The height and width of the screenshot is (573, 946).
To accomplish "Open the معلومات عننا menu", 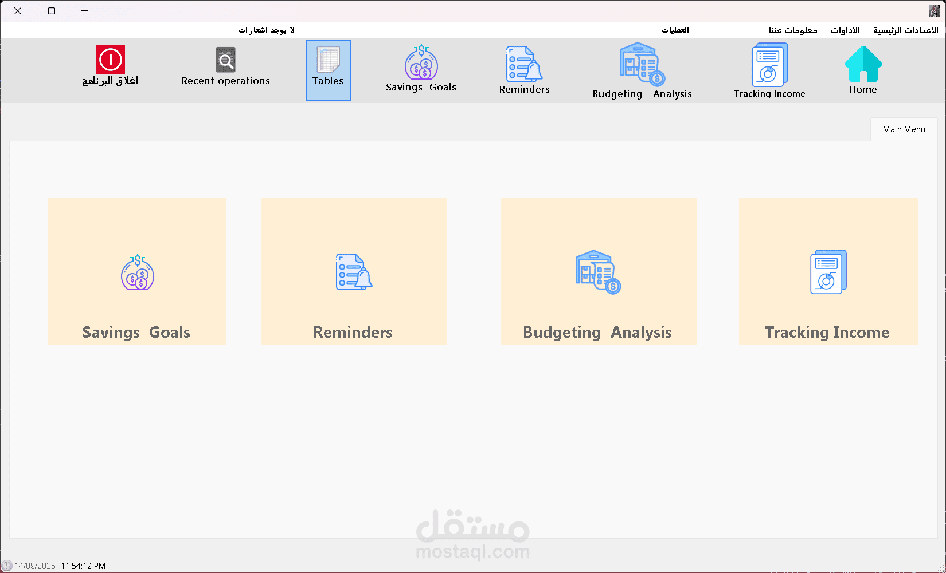I will click(x=793, y=30).
